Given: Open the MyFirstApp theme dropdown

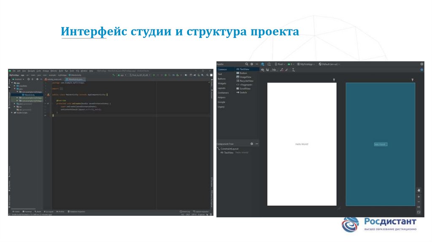Looking at the screenshot, I should [x=308, y=64].
